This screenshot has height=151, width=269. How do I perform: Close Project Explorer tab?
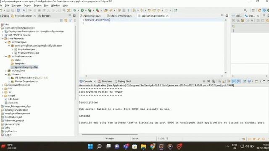click(34, 16)
